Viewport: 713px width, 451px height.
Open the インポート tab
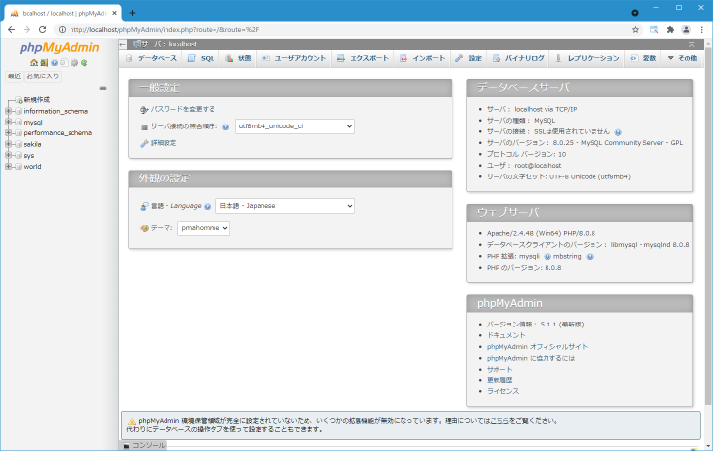[422, 58]
